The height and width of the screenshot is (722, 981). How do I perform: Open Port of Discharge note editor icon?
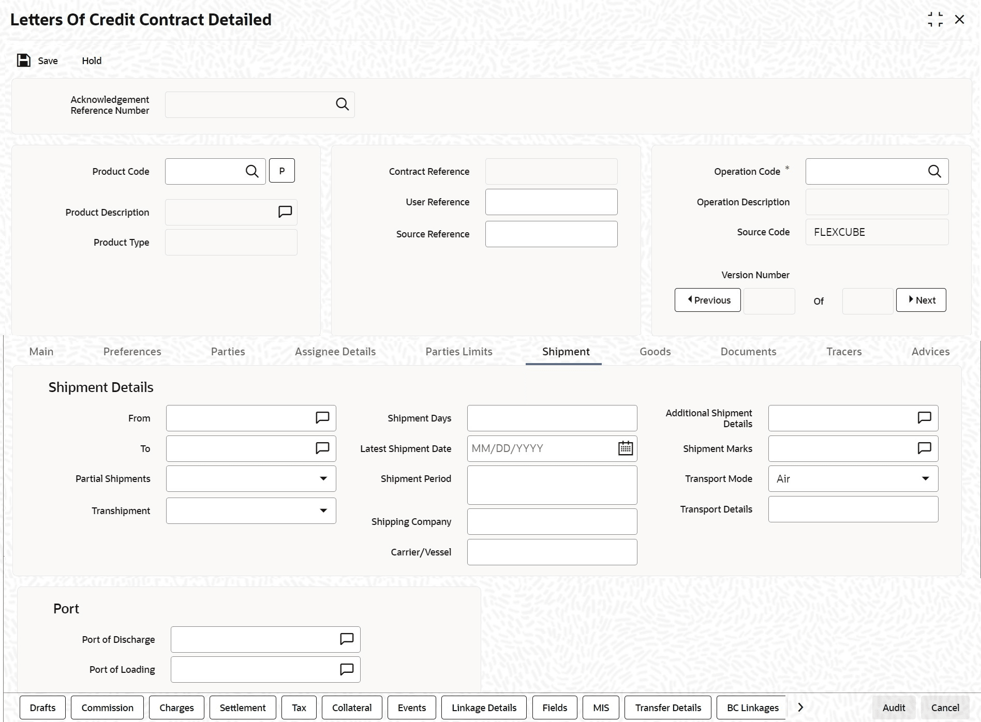tap(347, 639)
